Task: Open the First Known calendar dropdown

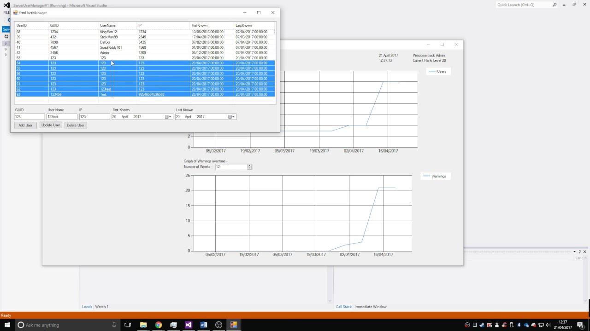Action: click(169, 117)
